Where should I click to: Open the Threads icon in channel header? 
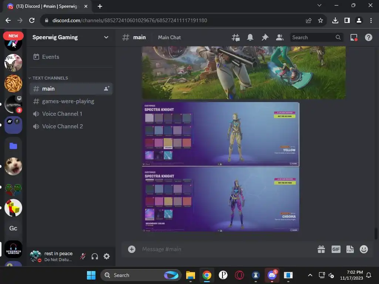[x=236, y=37]
